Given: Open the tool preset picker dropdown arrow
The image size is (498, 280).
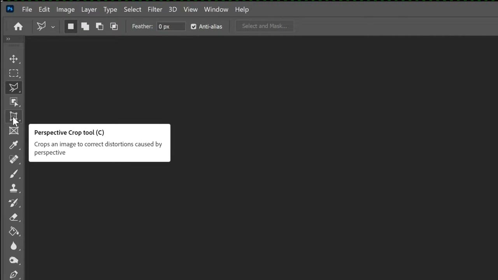Looking at the screenshot, I should 53,27.
